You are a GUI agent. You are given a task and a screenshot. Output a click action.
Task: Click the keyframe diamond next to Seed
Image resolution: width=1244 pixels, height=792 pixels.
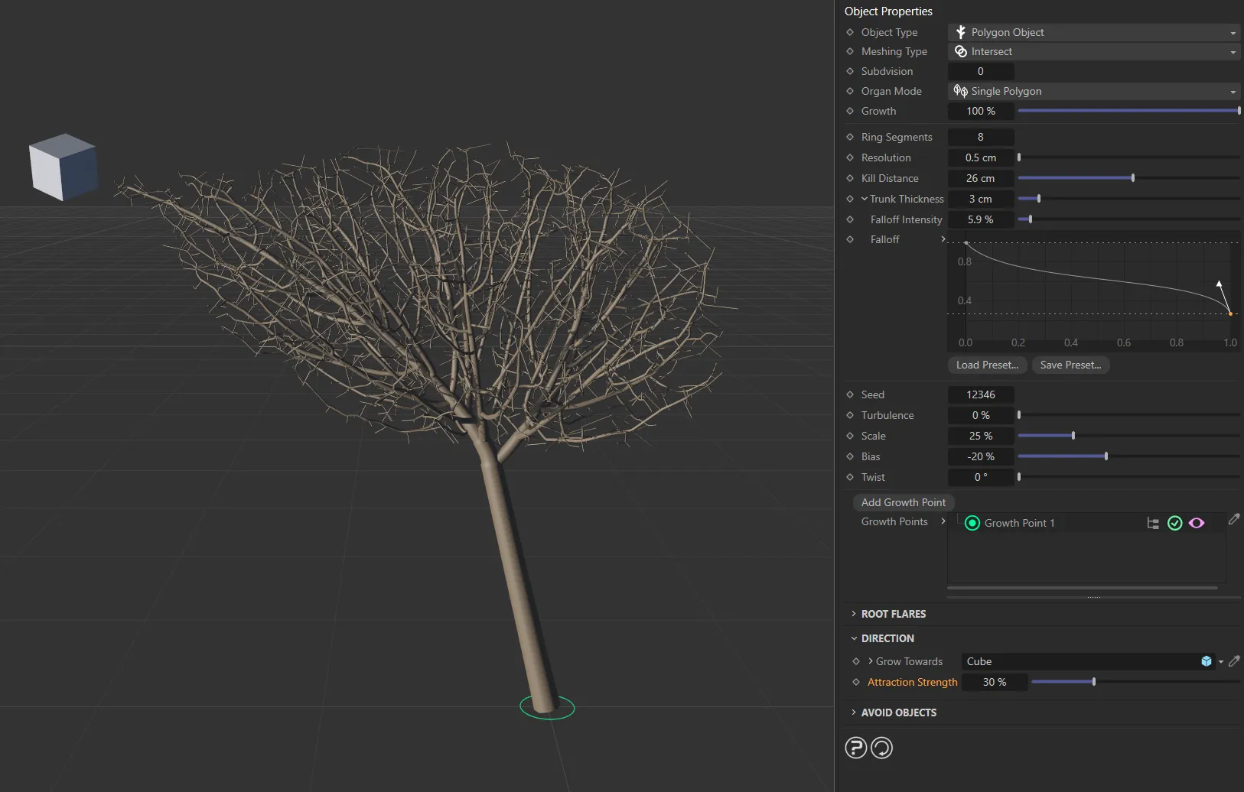[850, 394]
